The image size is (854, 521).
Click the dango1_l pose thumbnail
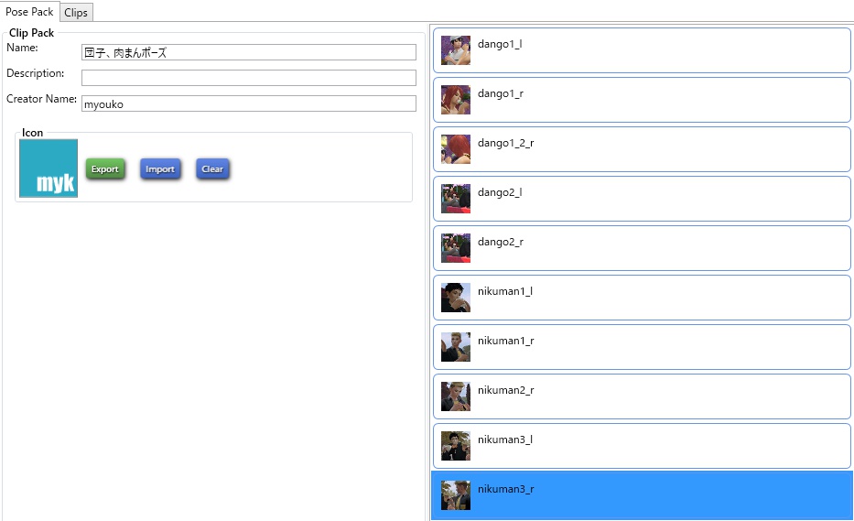point(455,50)
